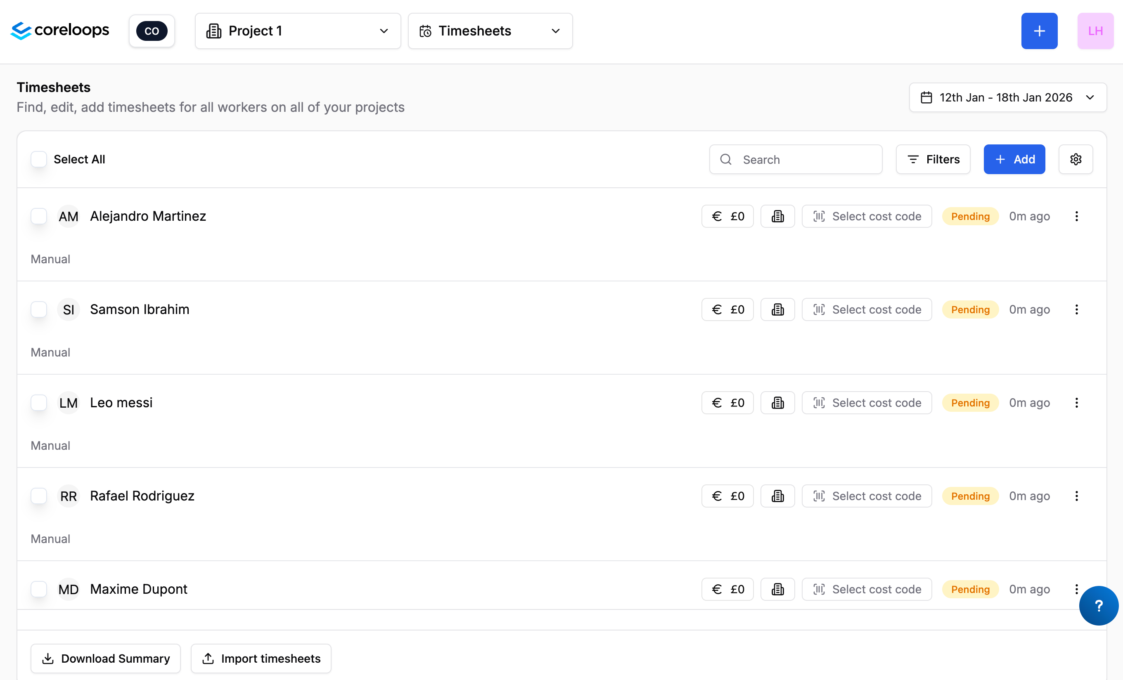Click the Search input field

pyautogui.click(x=795, y=159)
